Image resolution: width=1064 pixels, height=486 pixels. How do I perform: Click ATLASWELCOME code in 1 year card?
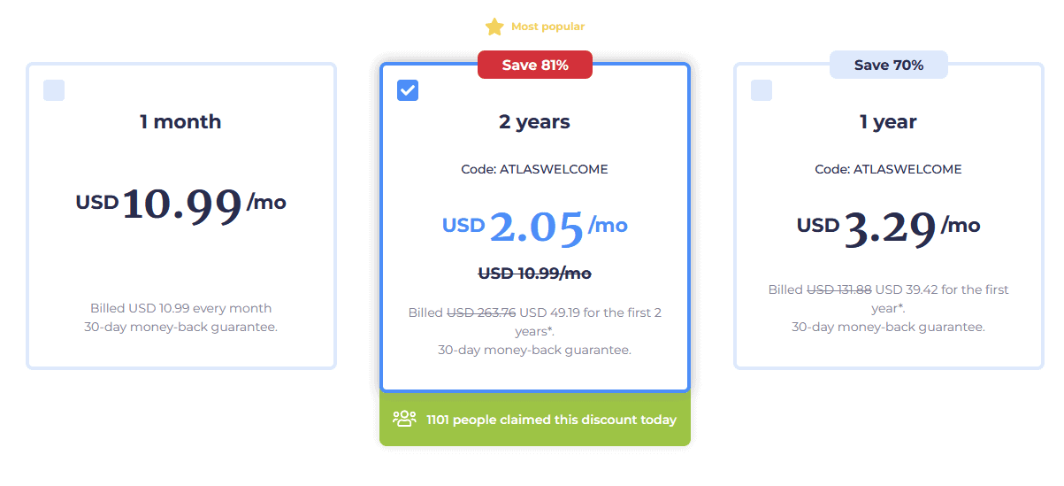point(906,169)
